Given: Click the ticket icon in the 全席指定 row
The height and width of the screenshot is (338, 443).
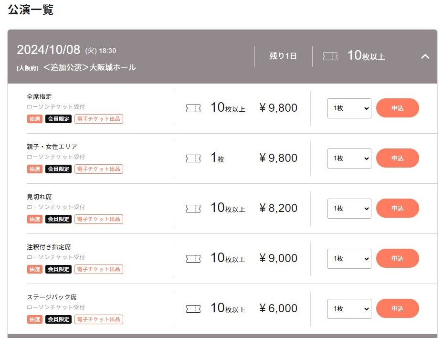Looking at the screenshot, I should point(193,108).
